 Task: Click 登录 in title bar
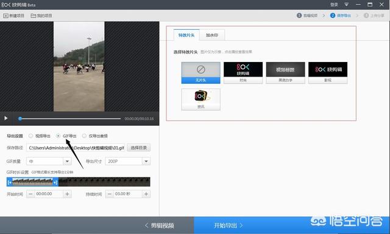click(334, 5)
